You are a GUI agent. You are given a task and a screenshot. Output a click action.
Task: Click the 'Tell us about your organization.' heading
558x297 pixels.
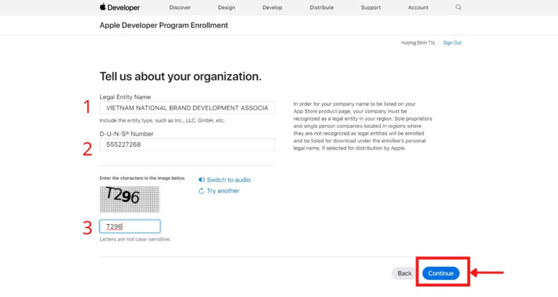(x=180, y=76)
